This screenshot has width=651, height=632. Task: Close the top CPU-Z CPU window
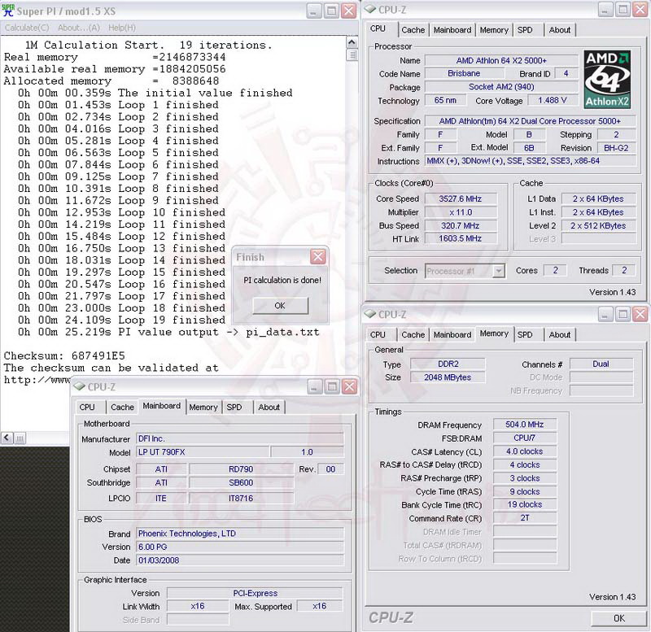(640, 10)
